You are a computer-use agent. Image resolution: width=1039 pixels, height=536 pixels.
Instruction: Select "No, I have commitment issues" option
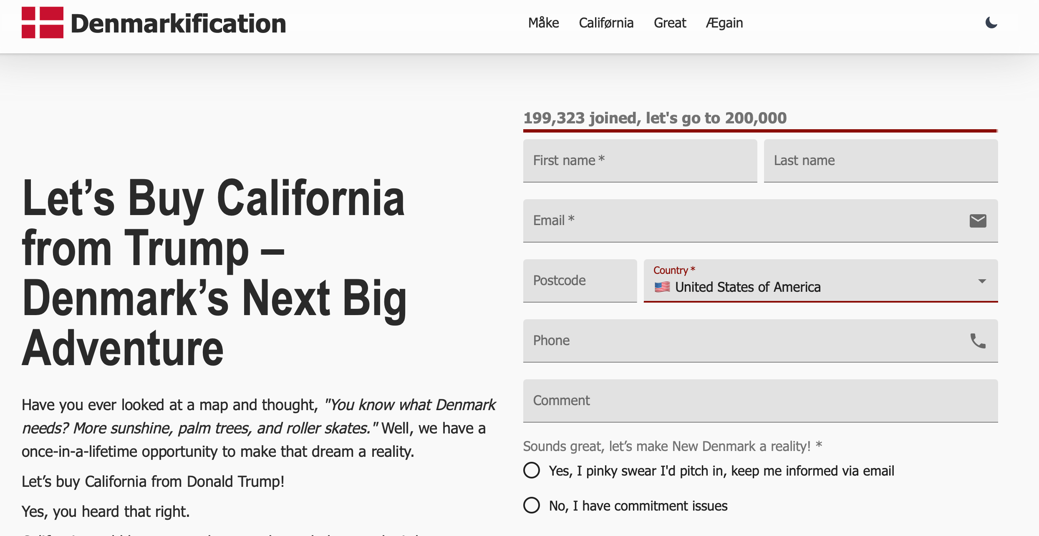532,505
